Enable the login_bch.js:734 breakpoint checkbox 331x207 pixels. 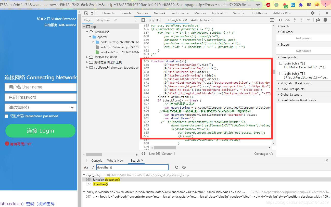pyautogui.click(x=281, y=73)
